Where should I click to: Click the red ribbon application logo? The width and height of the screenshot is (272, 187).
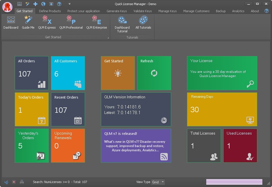pos(7,7)
